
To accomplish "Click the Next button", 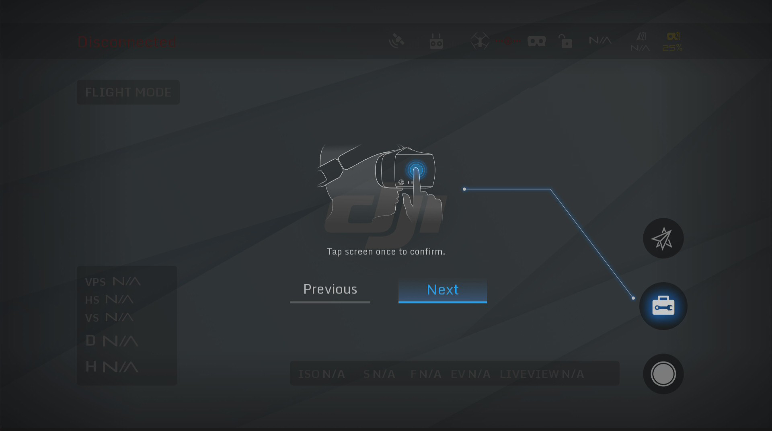I will click(443, 291).
